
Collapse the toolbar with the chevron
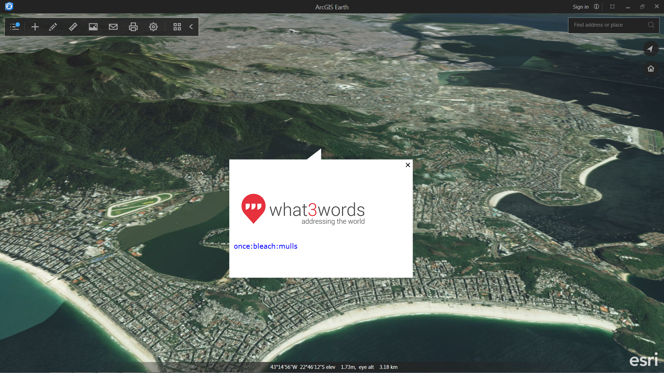pos(191,27)
